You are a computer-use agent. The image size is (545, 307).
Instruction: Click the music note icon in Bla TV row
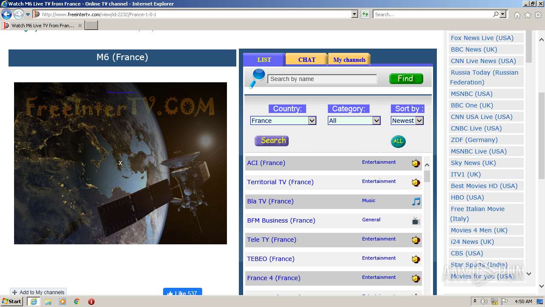416,201
